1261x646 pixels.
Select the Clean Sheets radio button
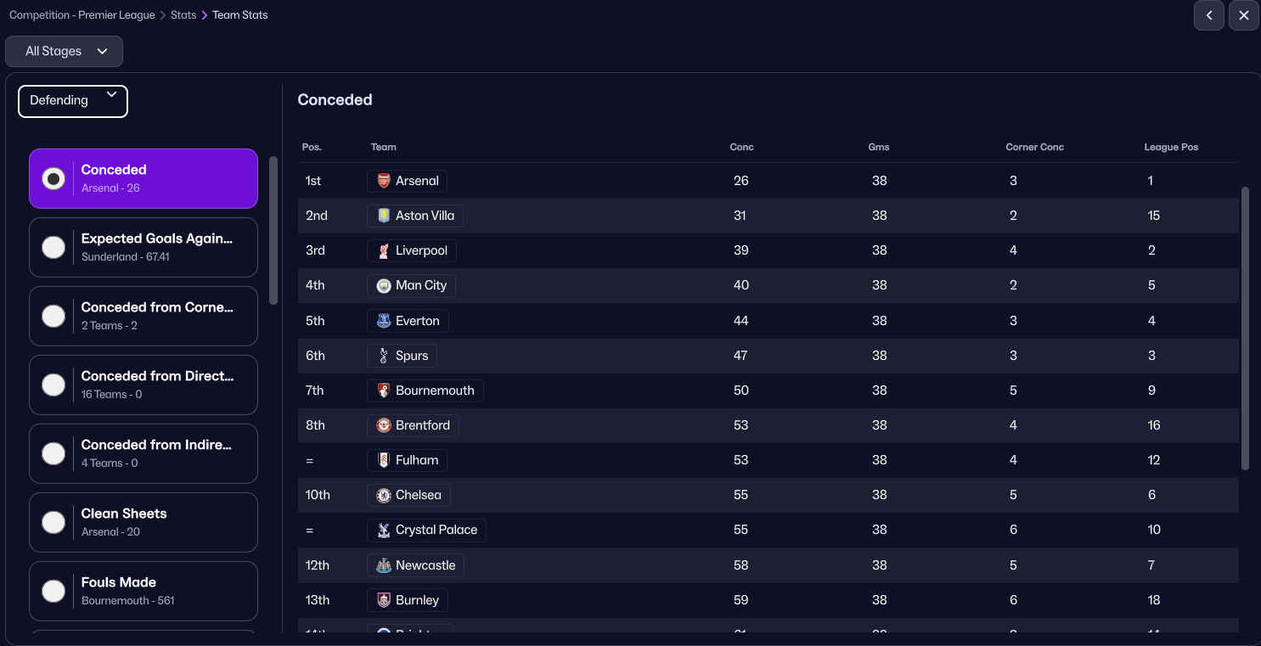coord(53,522)
